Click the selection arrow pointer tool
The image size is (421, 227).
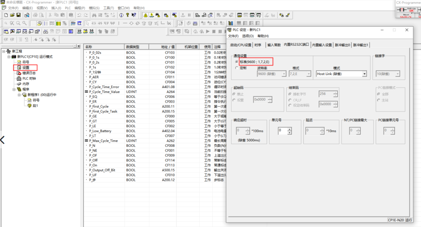tap(87, 23)
